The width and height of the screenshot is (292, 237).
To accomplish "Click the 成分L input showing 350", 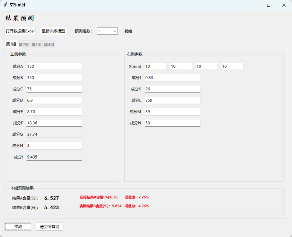I will 172,100.
